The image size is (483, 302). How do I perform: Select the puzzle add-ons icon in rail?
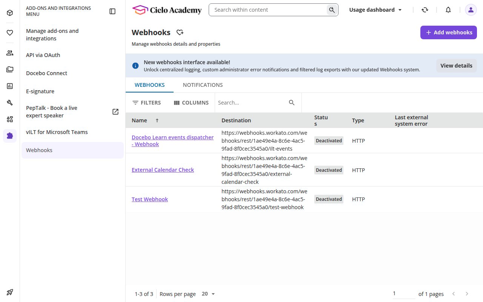(x=10, y=136)
